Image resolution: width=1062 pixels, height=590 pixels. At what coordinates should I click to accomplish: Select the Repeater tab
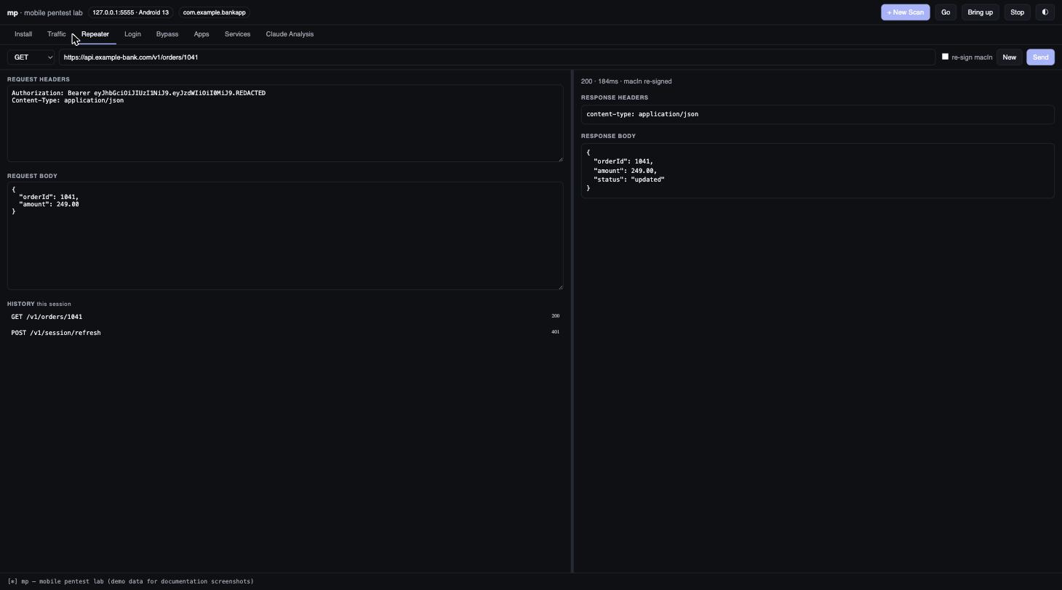[95, 34]
